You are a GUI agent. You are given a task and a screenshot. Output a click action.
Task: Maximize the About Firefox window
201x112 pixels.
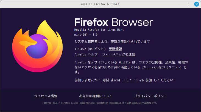(188, 4)
